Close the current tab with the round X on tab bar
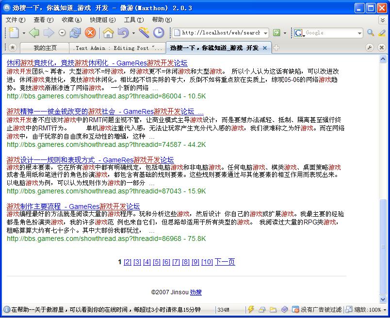Viewport: 390px width, 318px height. (382, 48)
